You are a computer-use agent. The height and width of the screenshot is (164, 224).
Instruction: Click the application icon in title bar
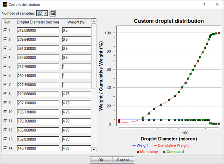4,4
